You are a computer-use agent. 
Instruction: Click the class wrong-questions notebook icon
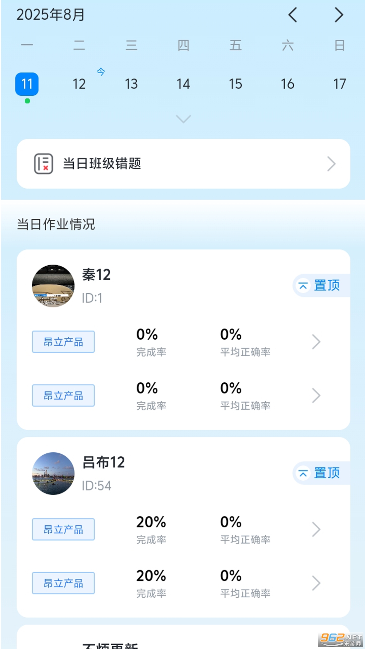[44, 164]
